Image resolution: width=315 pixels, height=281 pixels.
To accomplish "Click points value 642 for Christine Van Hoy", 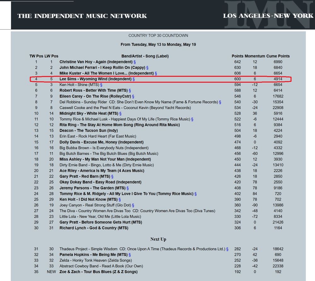I will 238,62.
